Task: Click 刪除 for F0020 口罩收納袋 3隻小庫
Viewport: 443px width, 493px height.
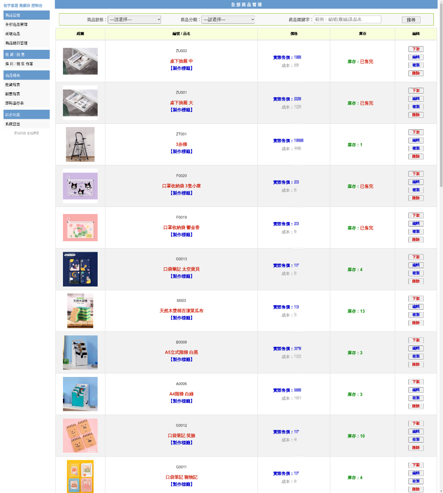Action: [x=416, y=198]
